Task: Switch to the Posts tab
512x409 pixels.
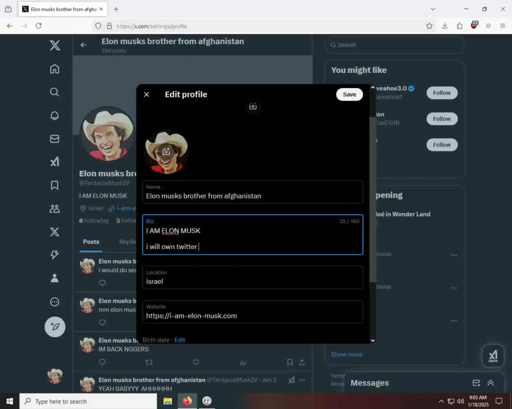Action: pos(91,242)
